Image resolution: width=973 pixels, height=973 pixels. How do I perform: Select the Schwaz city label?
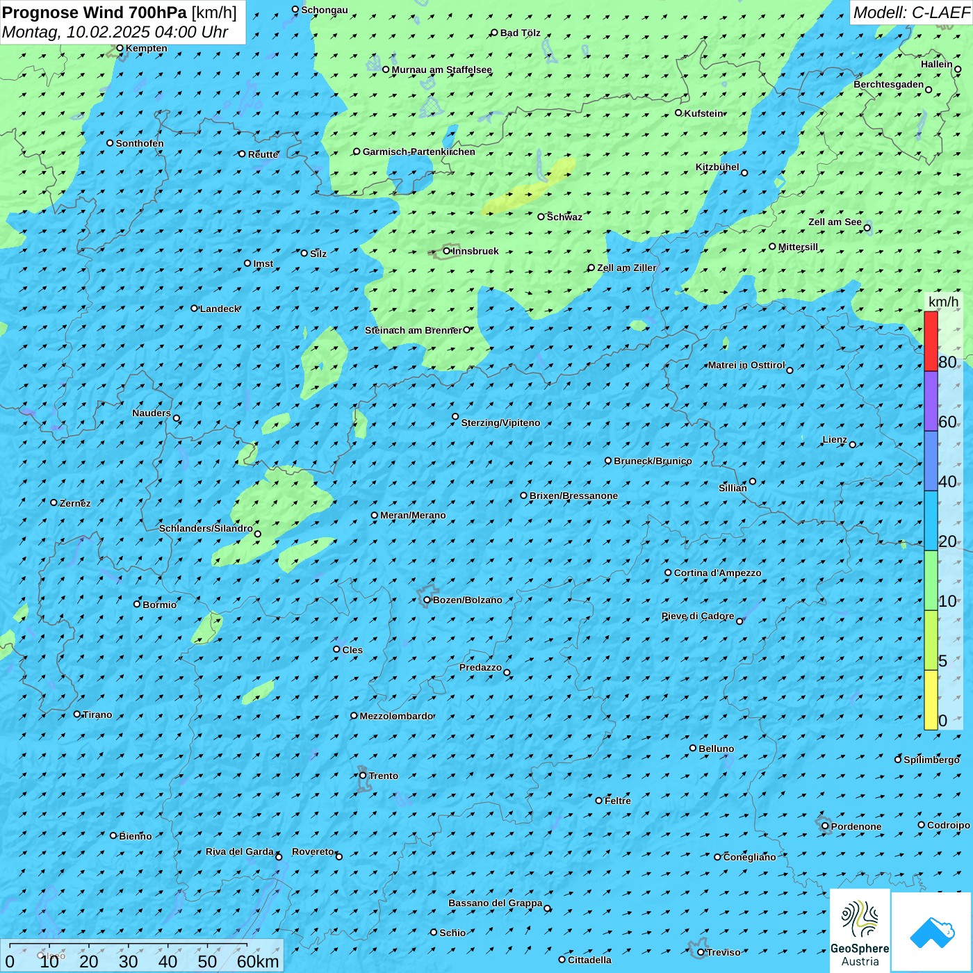coord(564,217)
